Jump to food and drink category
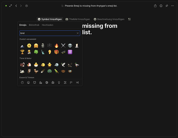The width and height of the screenshot is (178, 138). 41,83
